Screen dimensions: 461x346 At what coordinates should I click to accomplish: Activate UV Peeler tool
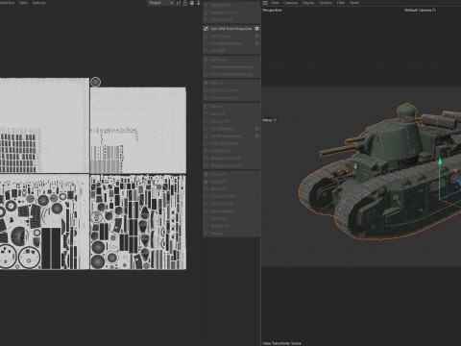pos(231,60)
